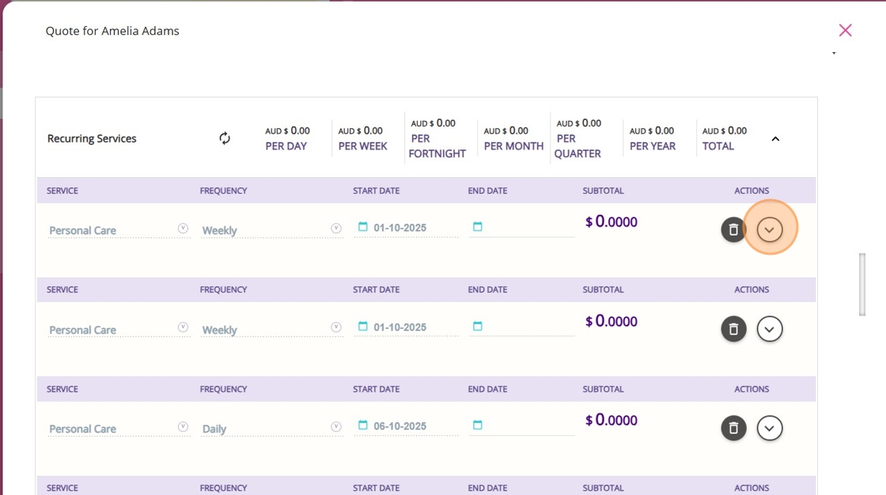
Task: Click the vertical scrollbar thumb
Action: tap(862, 284)
